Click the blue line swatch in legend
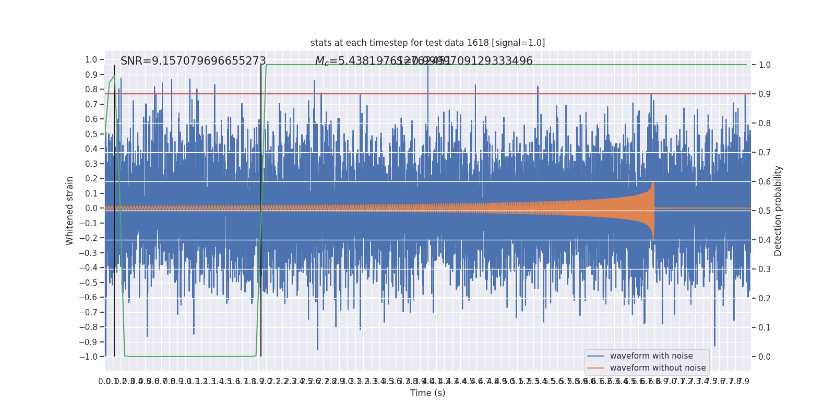 pos(595,356)
